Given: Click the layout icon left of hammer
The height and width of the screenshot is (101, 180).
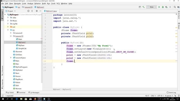Looking at the screenshot, I should [140, 7].
